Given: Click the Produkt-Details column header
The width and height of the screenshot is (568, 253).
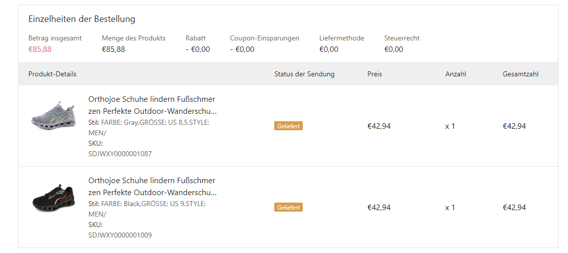Looking at the screenshot, I should [x=53, y=74].
